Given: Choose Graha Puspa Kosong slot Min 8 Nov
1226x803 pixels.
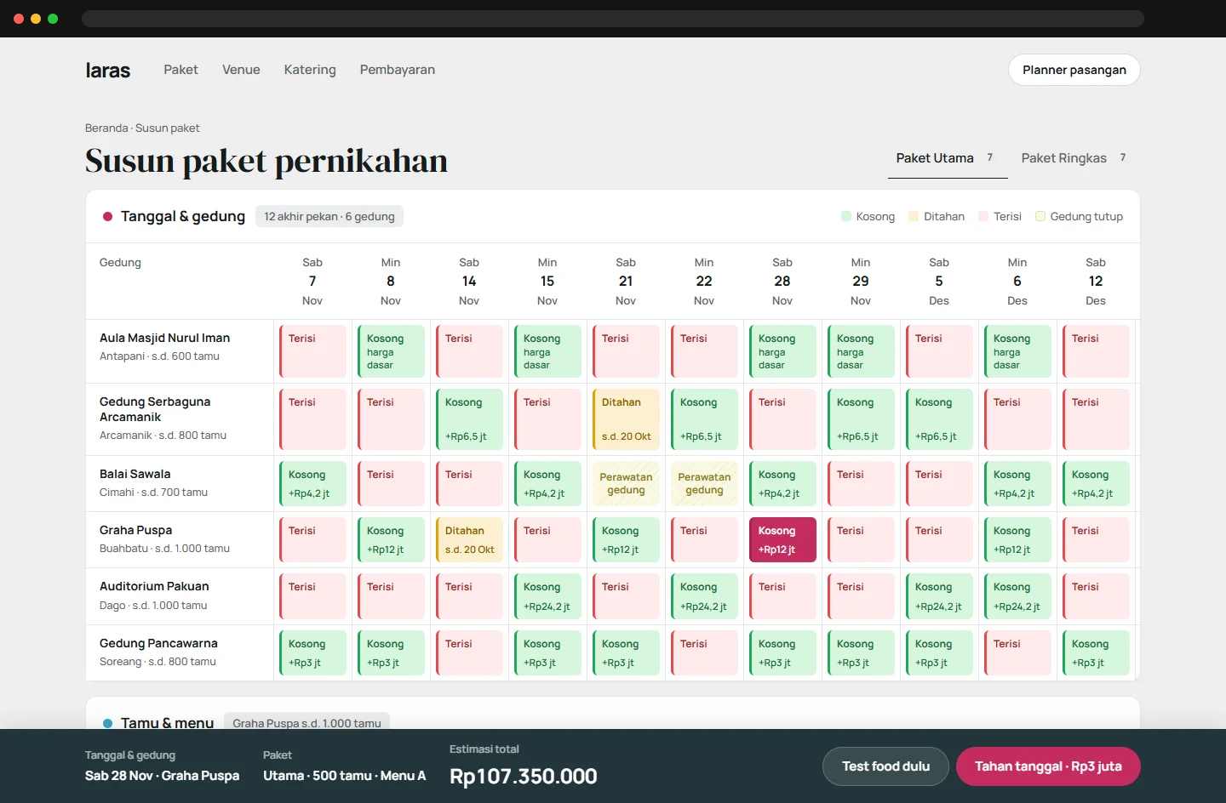Looking at the screenshot, I should [x=391, y=540].
